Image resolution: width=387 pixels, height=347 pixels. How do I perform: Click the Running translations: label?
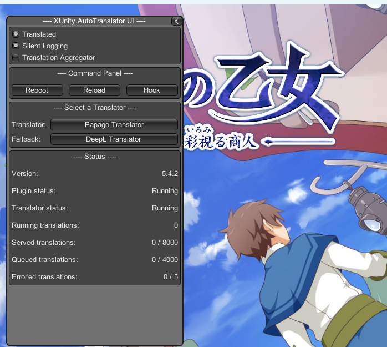45,225
